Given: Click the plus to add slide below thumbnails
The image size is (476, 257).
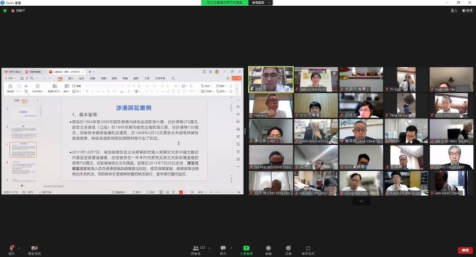Looking at the screenshot, I should (22, 185).
